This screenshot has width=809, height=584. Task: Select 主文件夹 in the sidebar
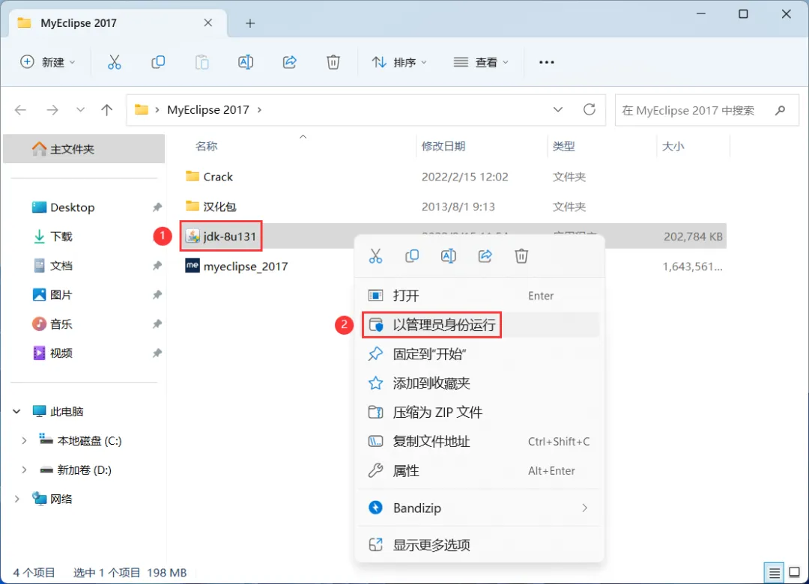coord(84,149)
